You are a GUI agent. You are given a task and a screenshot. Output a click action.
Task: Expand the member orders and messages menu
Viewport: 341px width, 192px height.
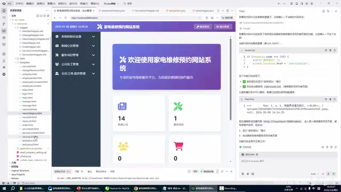(x=76, y=74)
